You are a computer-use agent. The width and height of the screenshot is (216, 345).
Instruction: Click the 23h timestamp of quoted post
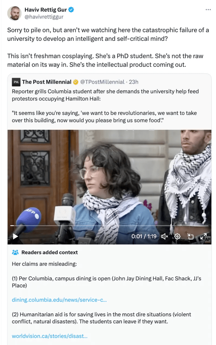click(134, 82)
